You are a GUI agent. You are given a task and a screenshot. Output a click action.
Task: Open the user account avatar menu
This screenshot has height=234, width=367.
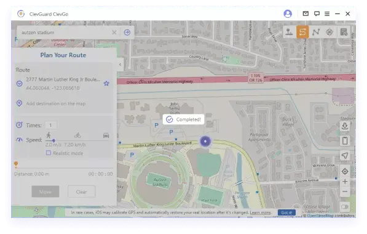click(x=288, y=14)
